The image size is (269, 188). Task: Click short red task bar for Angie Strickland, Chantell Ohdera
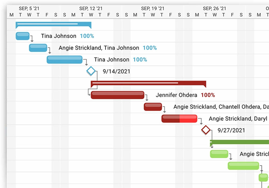click(153, 107)
